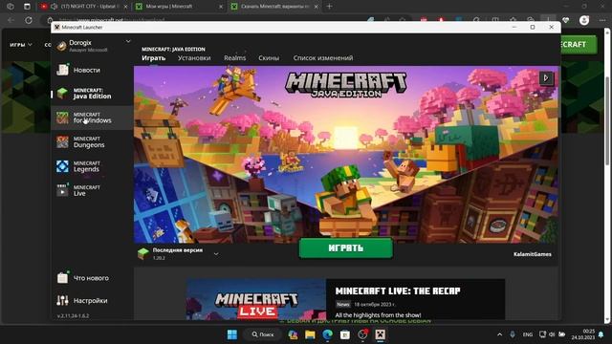Show hidden system tray icons

[x=499, y=334]
